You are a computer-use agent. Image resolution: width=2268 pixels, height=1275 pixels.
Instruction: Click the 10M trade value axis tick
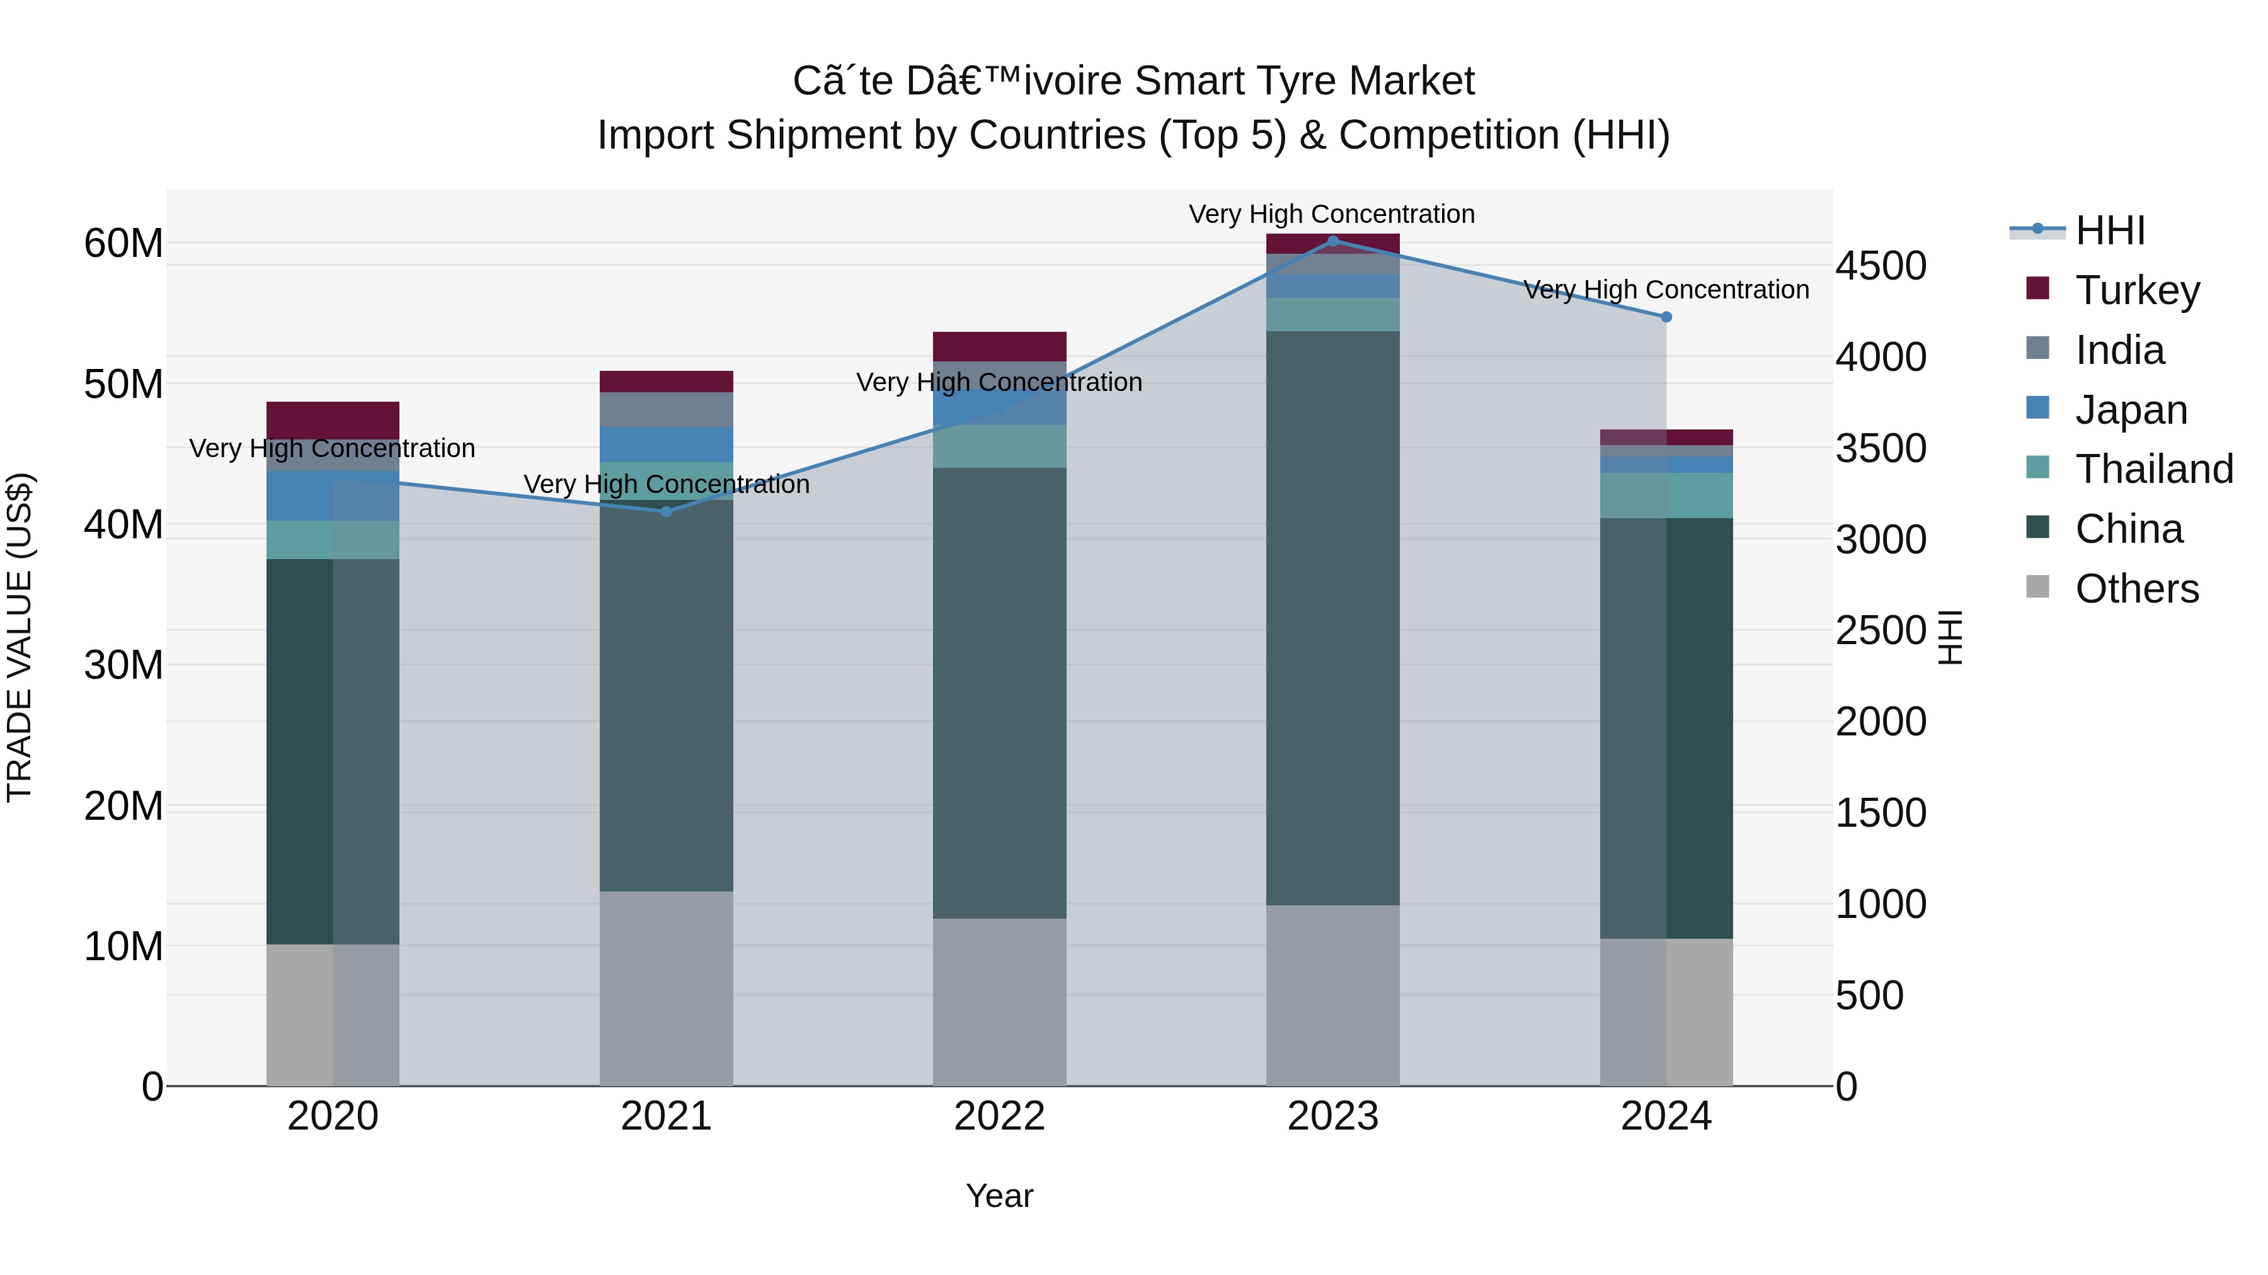(123, 946)
